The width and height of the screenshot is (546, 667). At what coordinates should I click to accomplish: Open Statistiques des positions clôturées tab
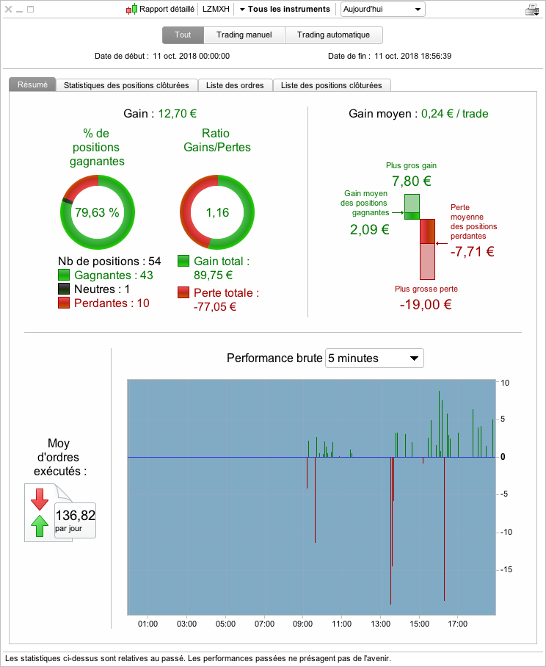[x=127, y=85]
